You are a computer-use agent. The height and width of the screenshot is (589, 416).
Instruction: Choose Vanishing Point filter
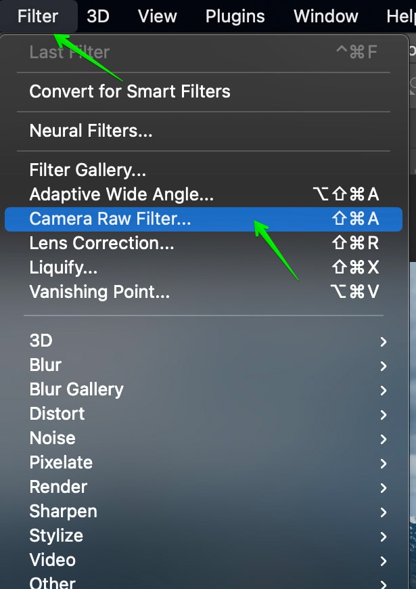point(204,292)
